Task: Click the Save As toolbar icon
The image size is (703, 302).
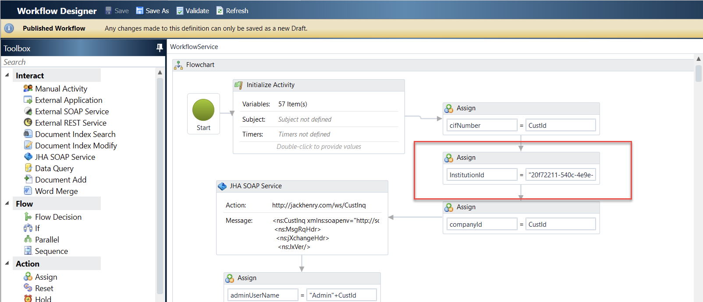Action: pos(139,11)
